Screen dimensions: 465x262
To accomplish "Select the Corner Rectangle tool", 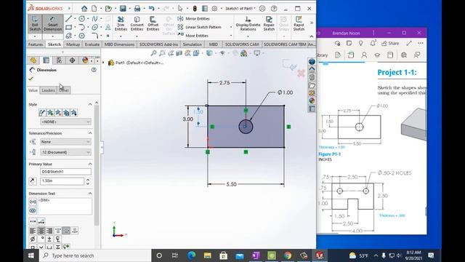I will pos(68,28).
